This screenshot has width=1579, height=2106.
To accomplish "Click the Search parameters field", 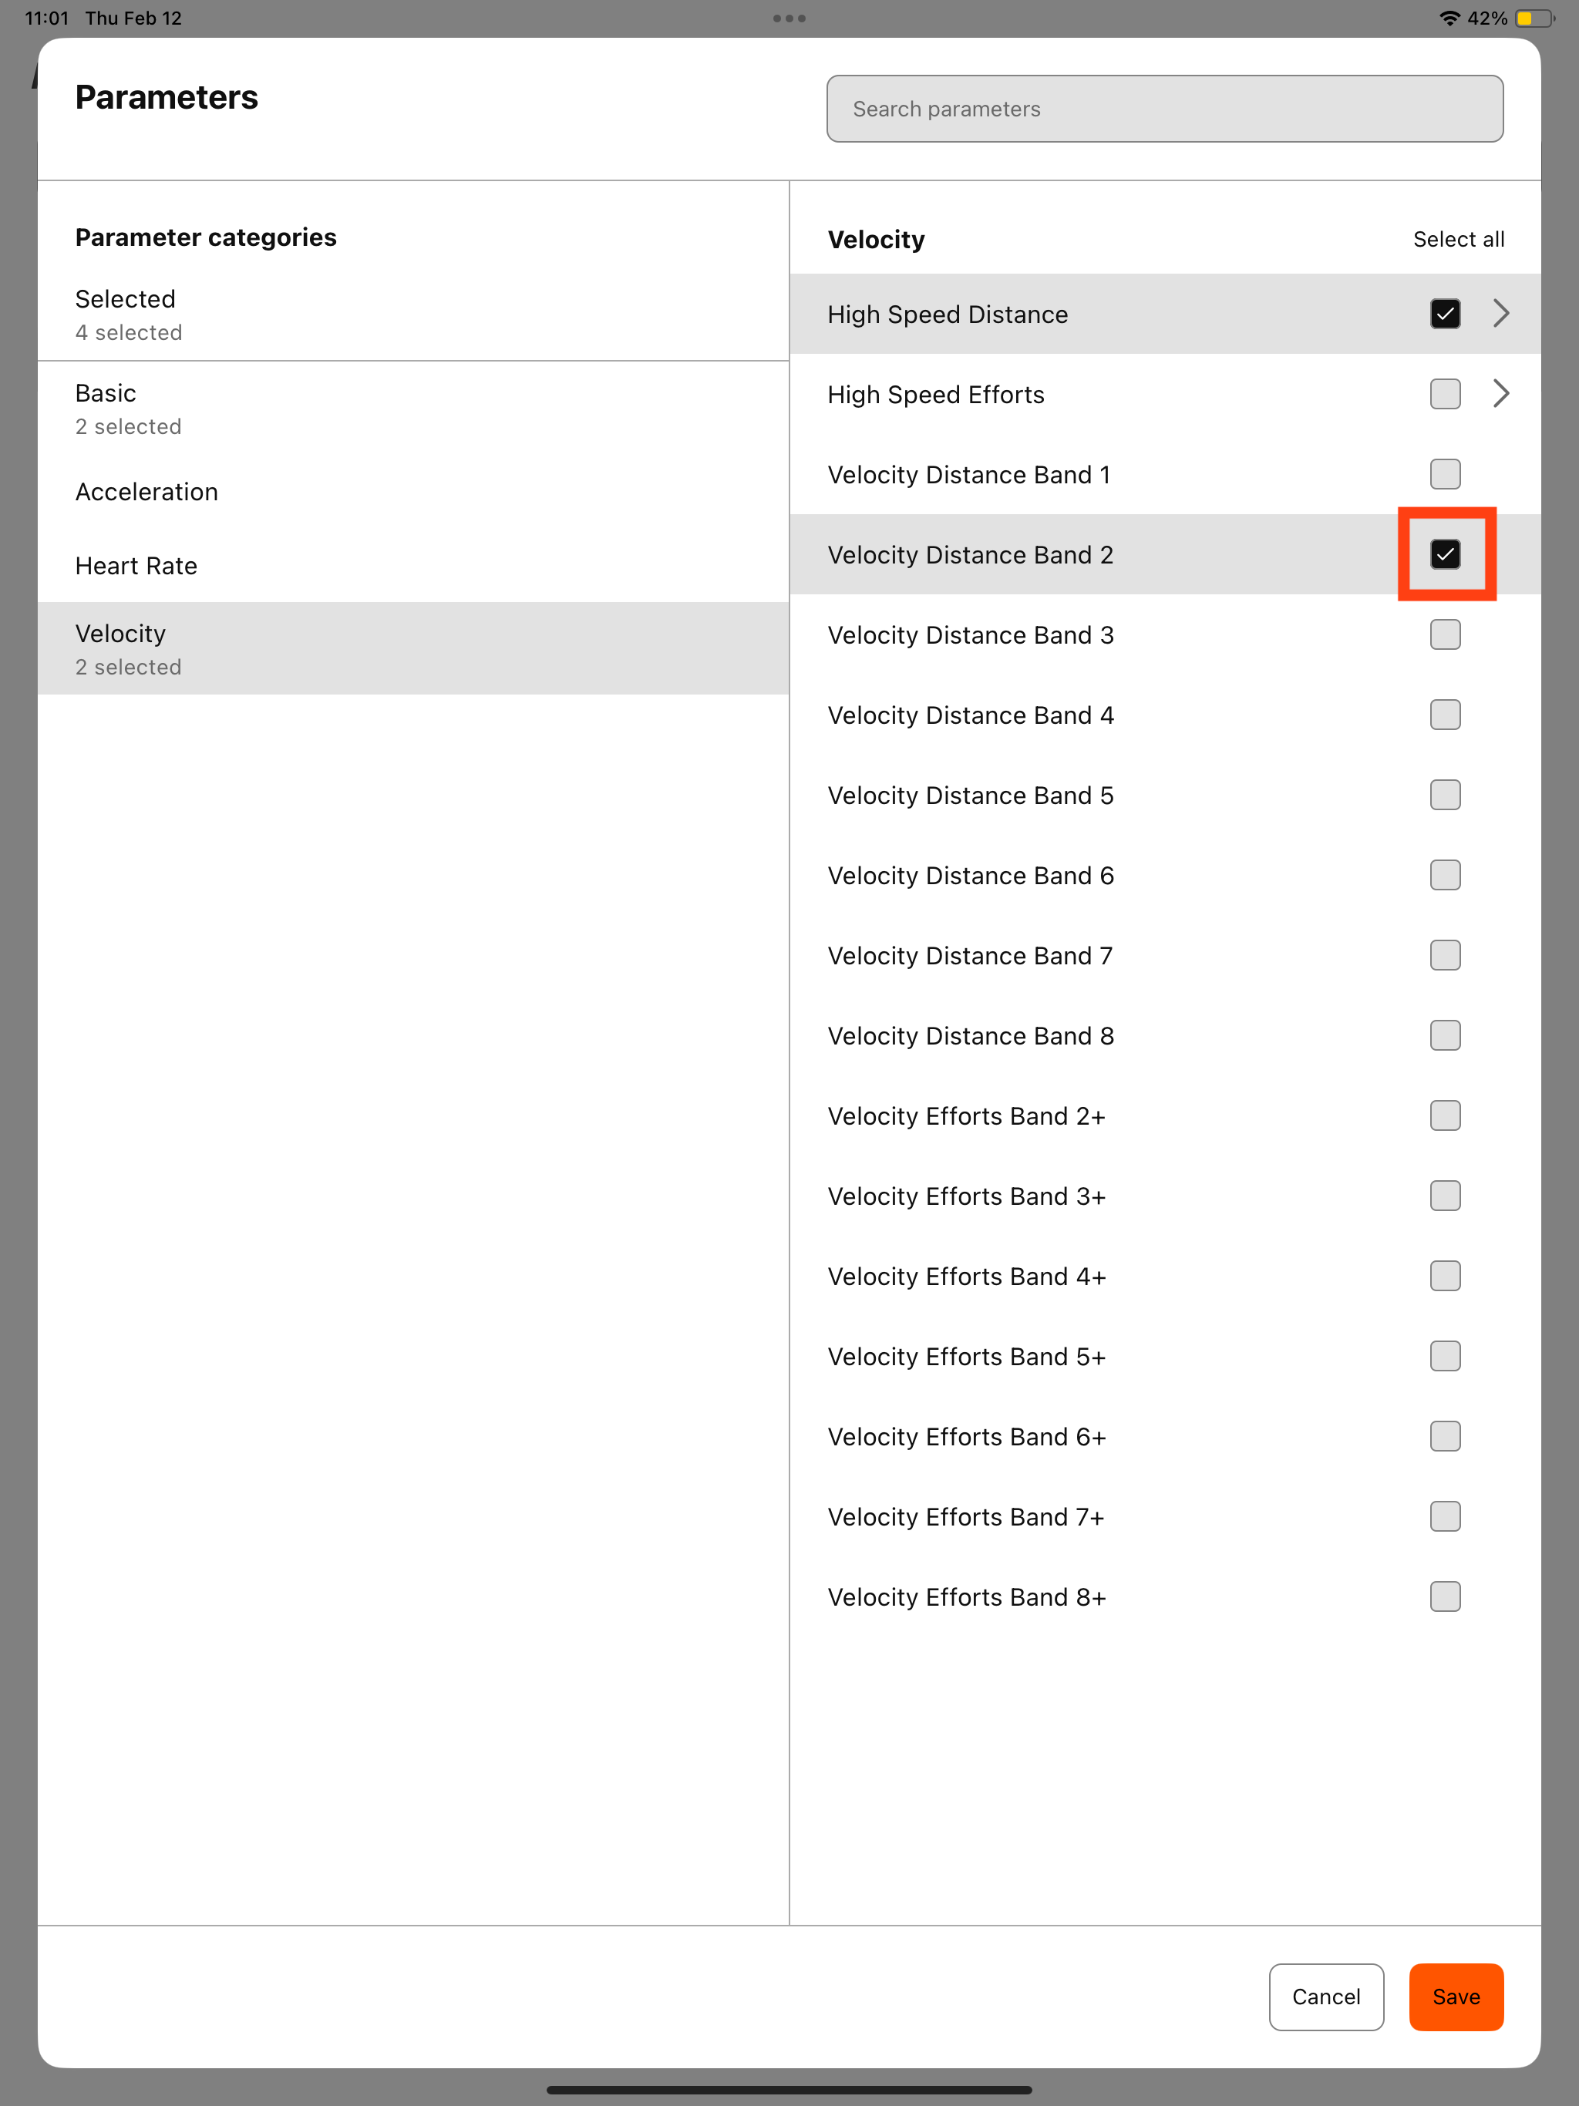I will (x=1163, y=108).
